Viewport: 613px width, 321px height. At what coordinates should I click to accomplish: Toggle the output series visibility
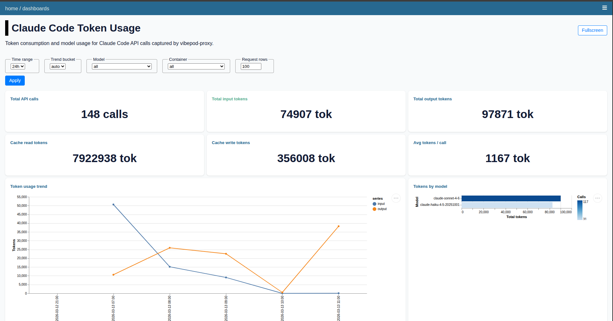click(x=380, y=209)
